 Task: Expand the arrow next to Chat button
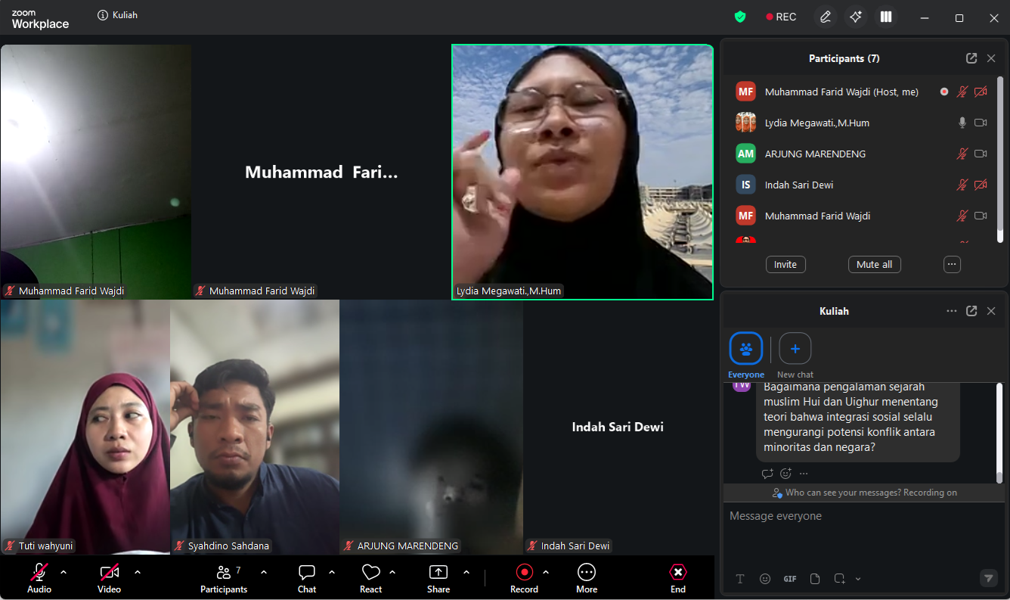(x=331, y=572)
